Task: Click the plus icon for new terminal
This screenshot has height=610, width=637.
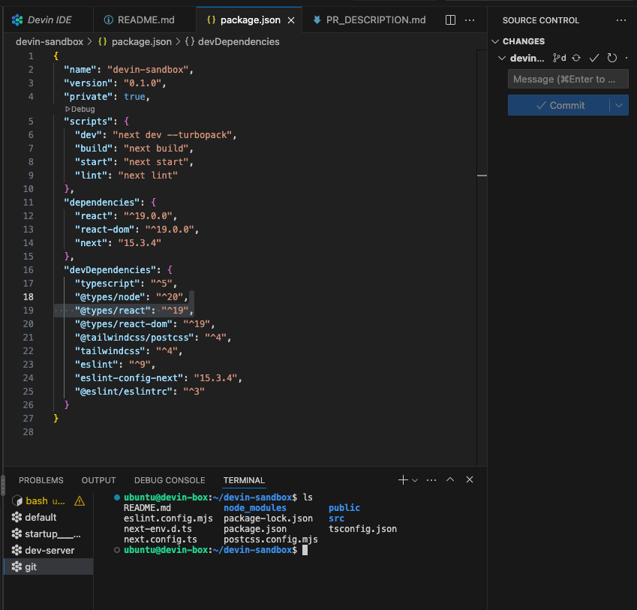Action: pos(403,479)
